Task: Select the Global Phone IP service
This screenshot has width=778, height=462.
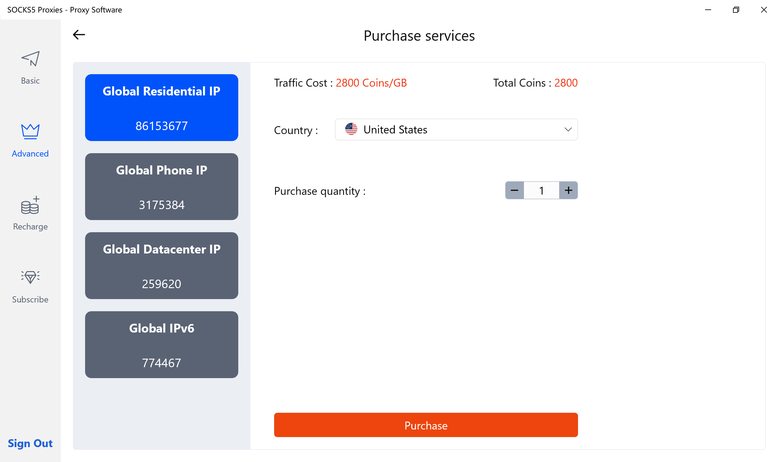Action: [x=161, y=187]
